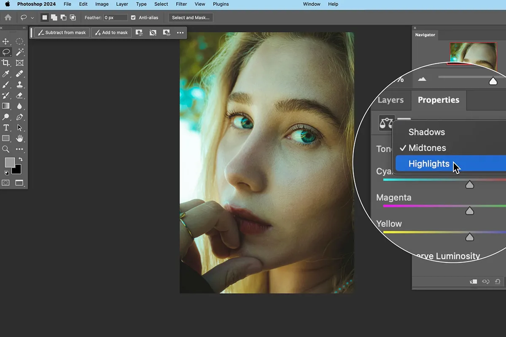This screenshot has width=506, height=337.
Task: Click the Feather value field
Action: tap(116, 18)
